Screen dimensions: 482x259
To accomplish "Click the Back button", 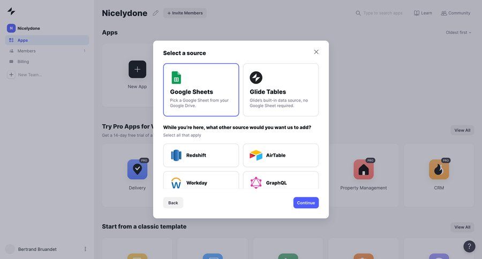I will (173, 203).
